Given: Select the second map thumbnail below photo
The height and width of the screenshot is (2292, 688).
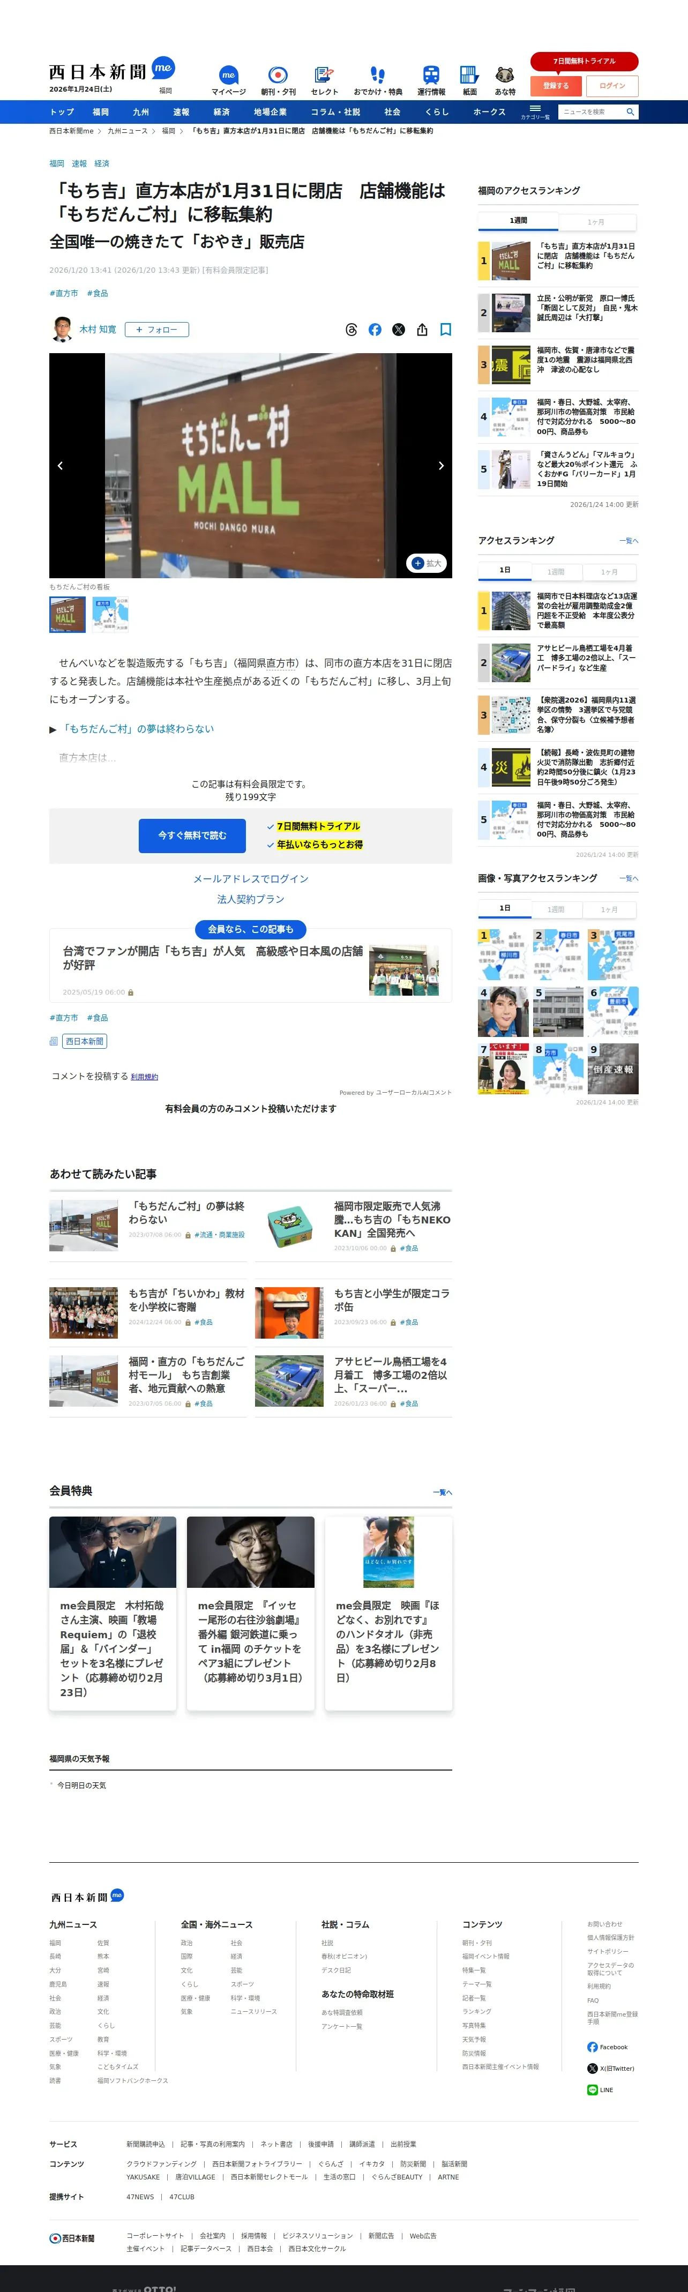Looking at the screenshot, I should 110,615.
